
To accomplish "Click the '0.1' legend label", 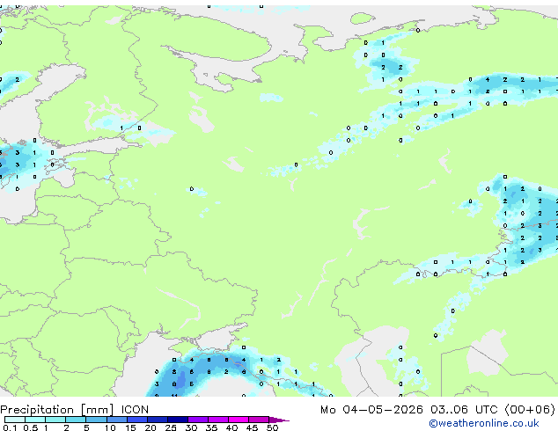I will click(10, 427).
